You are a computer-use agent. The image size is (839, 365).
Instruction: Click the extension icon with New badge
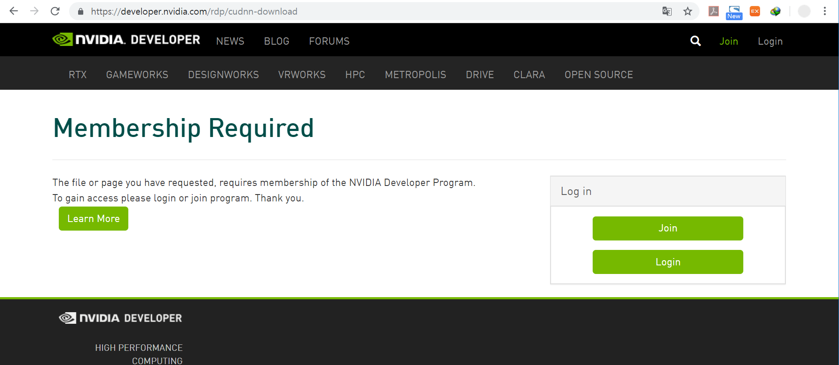pos(734,12)
